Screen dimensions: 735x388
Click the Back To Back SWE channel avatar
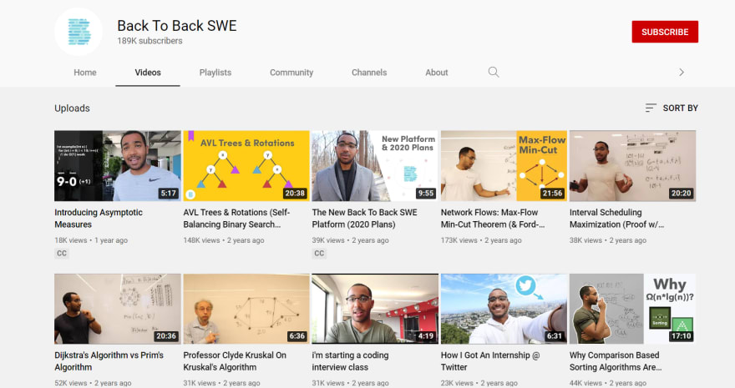pos(79,32)
